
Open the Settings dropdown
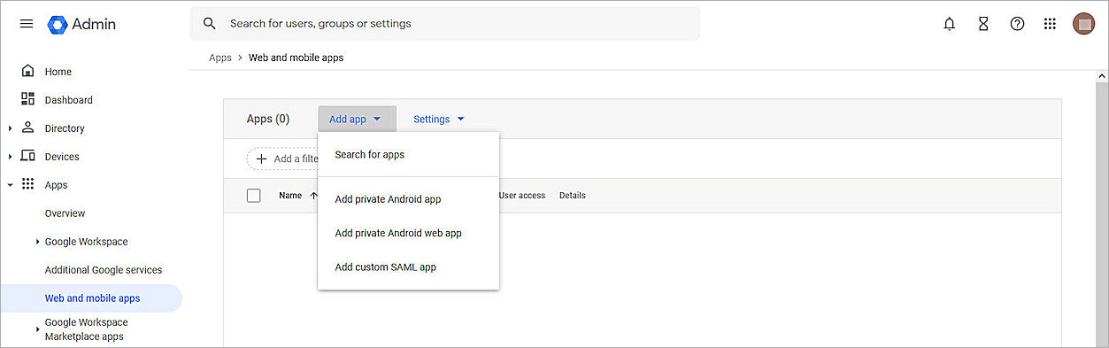pyautogui.click(x=439, y=119)
